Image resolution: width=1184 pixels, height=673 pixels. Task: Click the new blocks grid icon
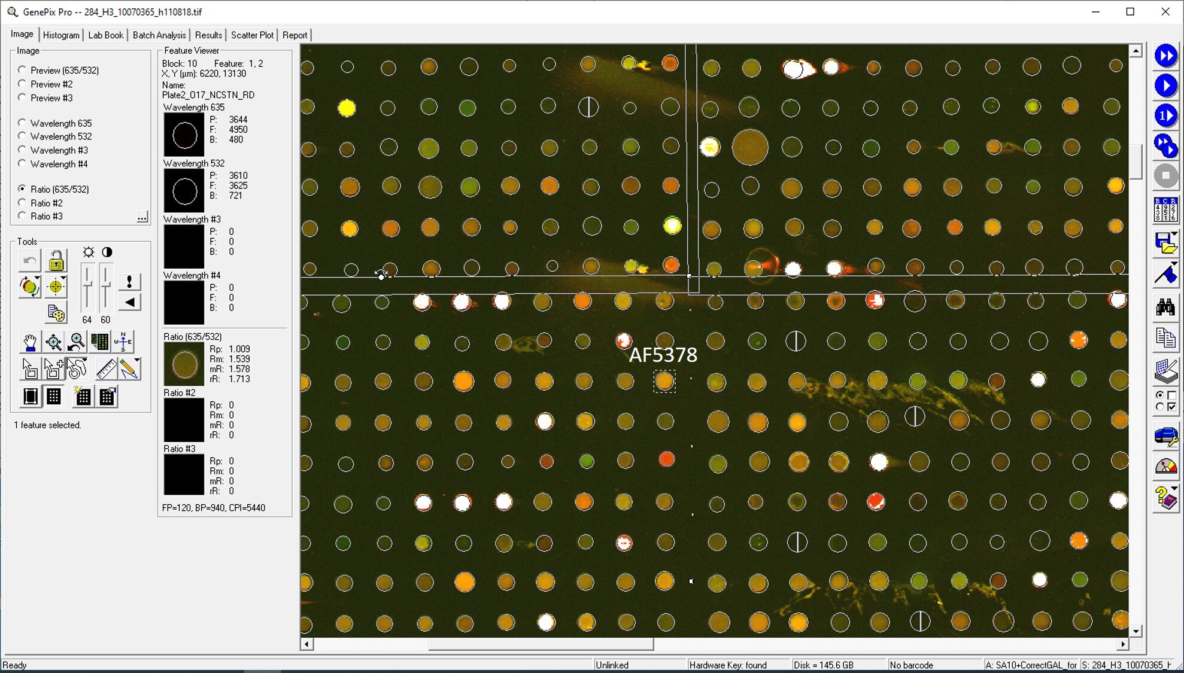(83, 397)
